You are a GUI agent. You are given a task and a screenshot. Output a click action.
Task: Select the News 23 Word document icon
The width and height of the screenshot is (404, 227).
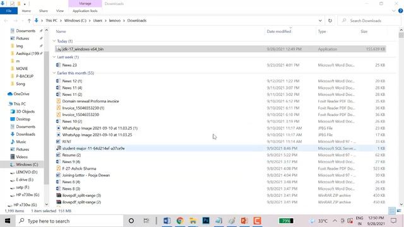(x=59, y=65)
